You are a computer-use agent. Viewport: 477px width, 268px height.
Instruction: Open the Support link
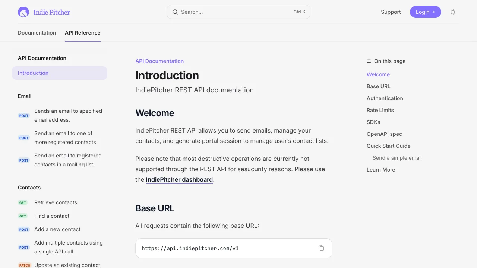[391, 12]
